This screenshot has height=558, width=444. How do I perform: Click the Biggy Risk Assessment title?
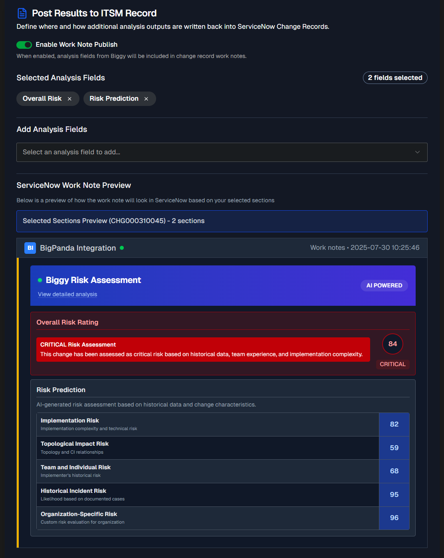(x=93, y=280)
